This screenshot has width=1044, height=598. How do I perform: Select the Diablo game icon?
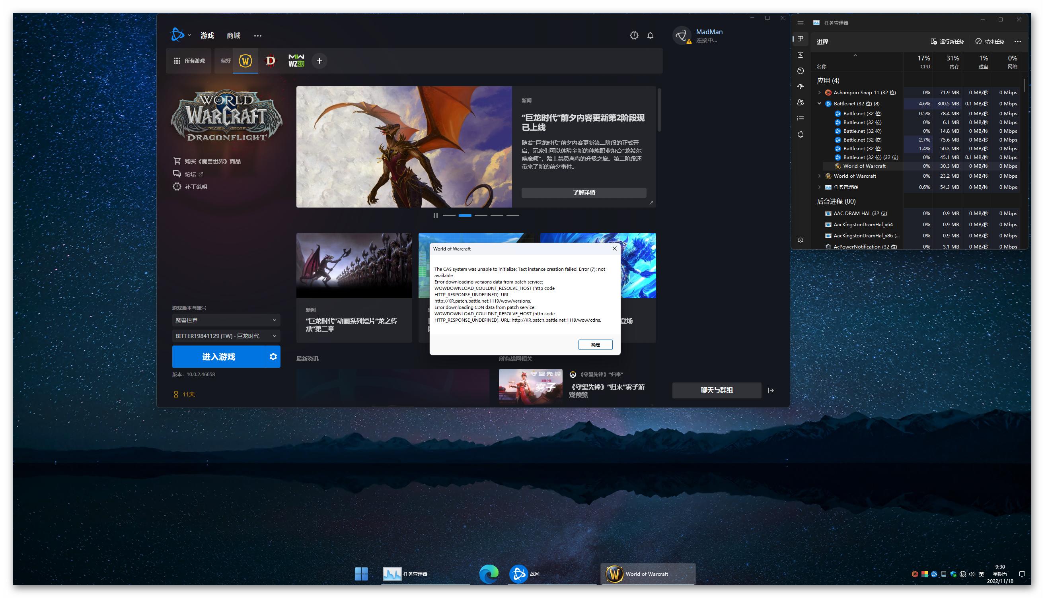[x=270, y=61]
